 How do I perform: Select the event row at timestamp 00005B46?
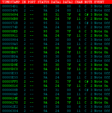point(56,48)
